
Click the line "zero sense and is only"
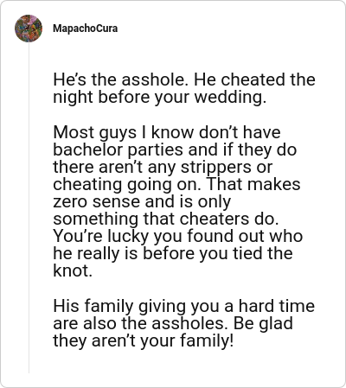(142, 201)
